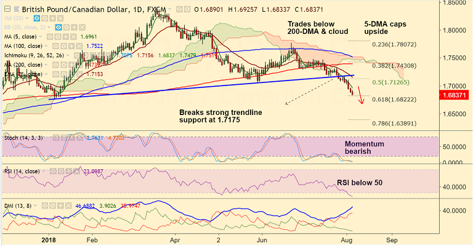Open the MA (200, close) dropdown arrow
This screenshot has width=473, height=246.
[x=46, y=65]
